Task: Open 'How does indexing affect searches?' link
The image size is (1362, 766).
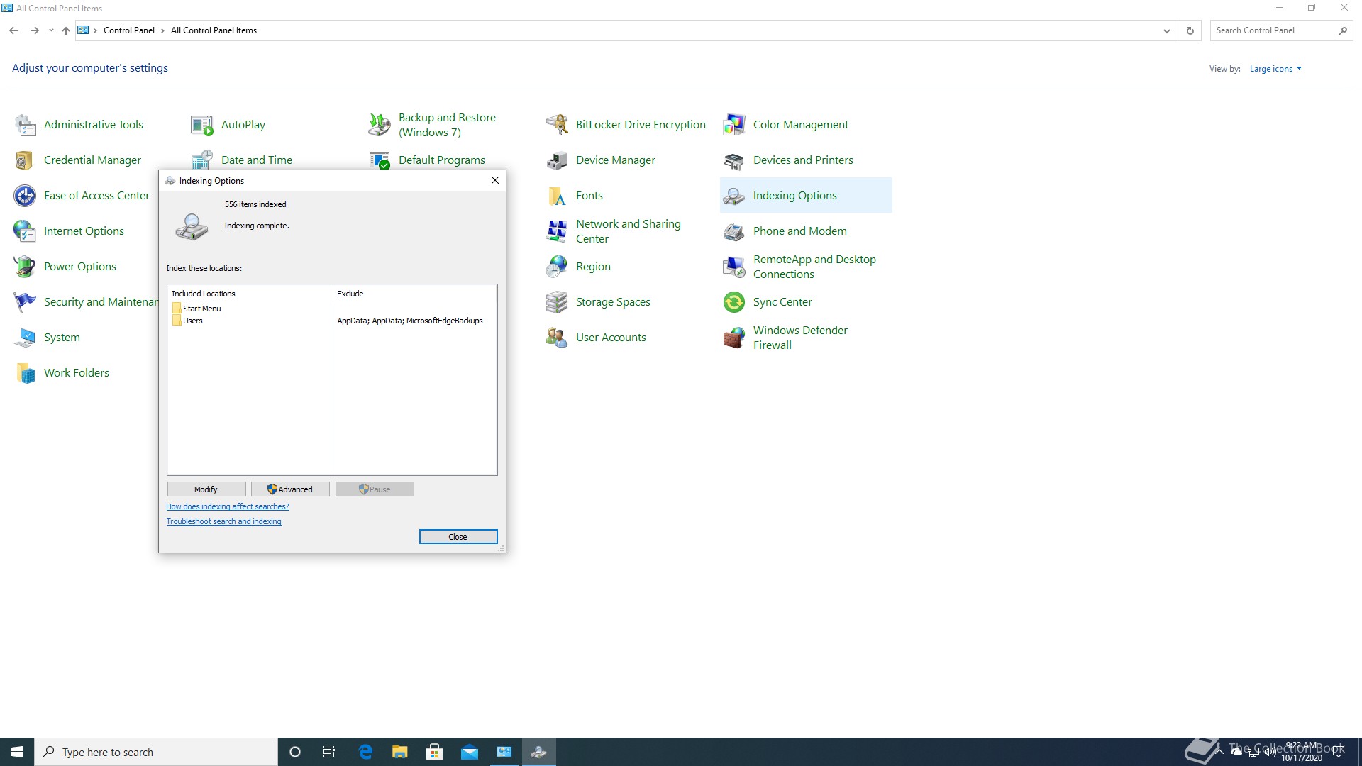Action: point(228,506)
